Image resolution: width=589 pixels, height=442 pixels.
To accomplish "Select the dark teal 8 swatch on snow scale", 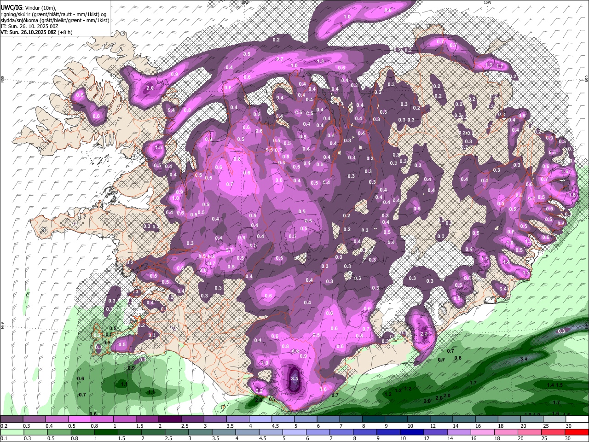I will 373,419.
